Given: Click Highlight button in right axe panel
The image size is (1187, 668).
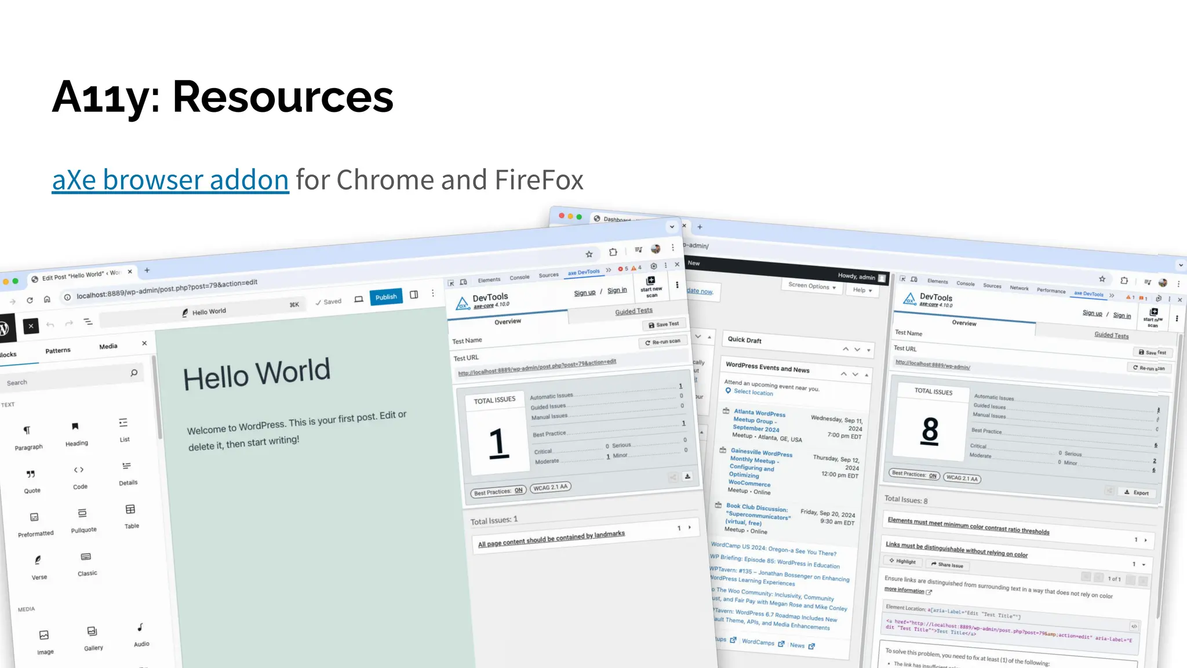Looking at the screenshot, I should [x=902, y=561].
